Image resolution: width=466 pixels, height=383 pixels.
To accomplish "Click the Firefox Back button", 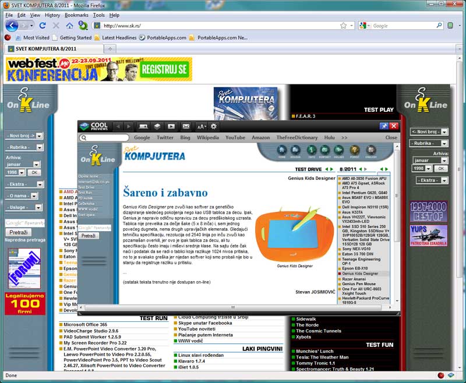I will coord(12,26).
